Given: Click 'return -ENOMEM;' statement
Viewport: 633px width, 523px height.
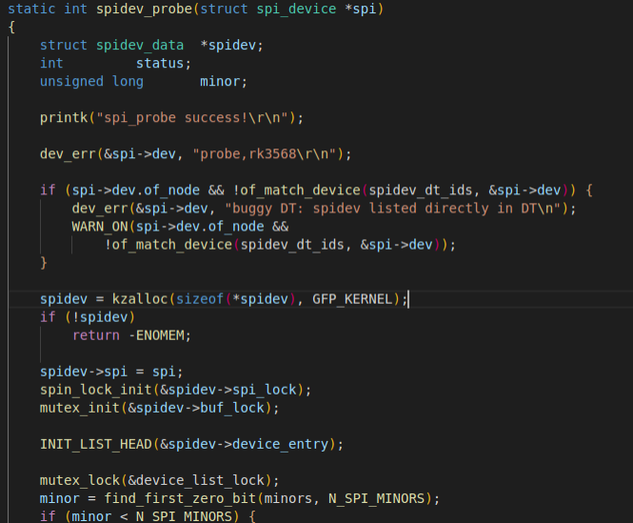Looking at the screenshot, I should [x=131, y=335].
